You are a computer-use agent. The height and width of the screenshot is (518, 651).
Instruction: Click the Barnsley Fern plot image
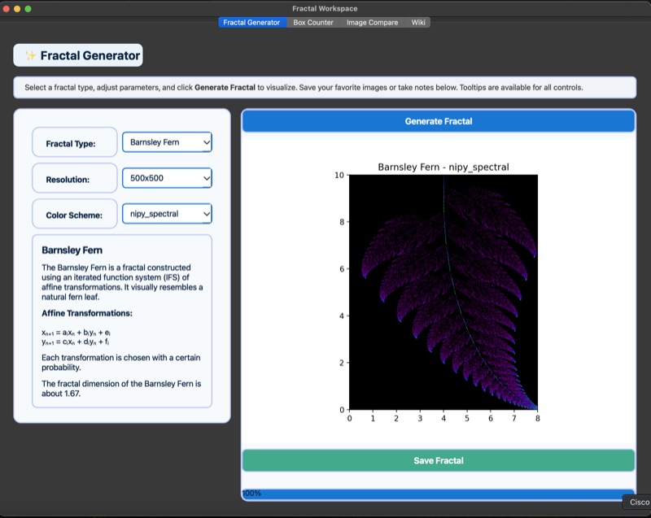(443, 292)
